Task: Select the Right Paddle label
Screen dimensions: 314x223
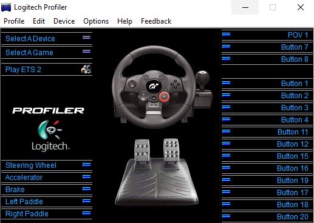Action: (27, 214)
